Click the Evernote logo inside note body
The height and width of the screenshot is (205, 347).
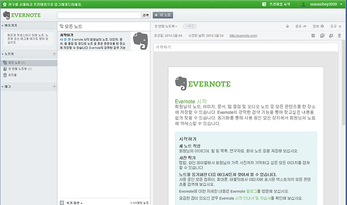[x=203, y=84]
